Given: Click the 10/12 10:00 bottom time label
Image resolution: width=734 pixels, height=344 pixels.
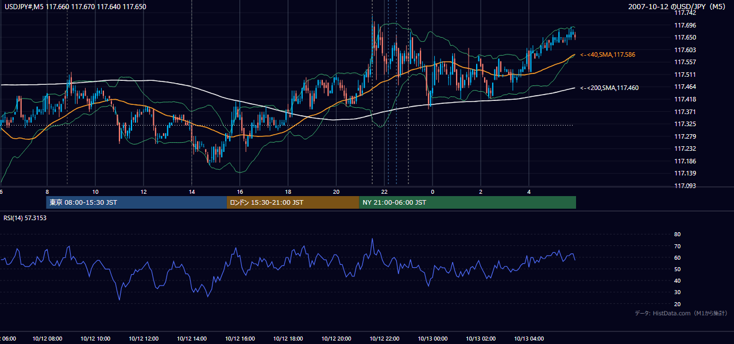Looking at the screenshot, I should pos(95,339).
